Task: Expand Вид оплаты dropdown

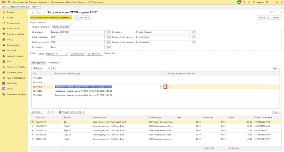Action: click(106, 47)
